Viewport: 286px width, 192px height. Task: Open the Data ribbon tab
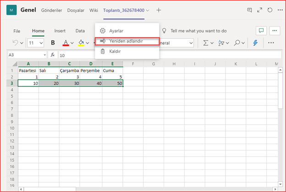pyautogui.click(x=80, y=31)
